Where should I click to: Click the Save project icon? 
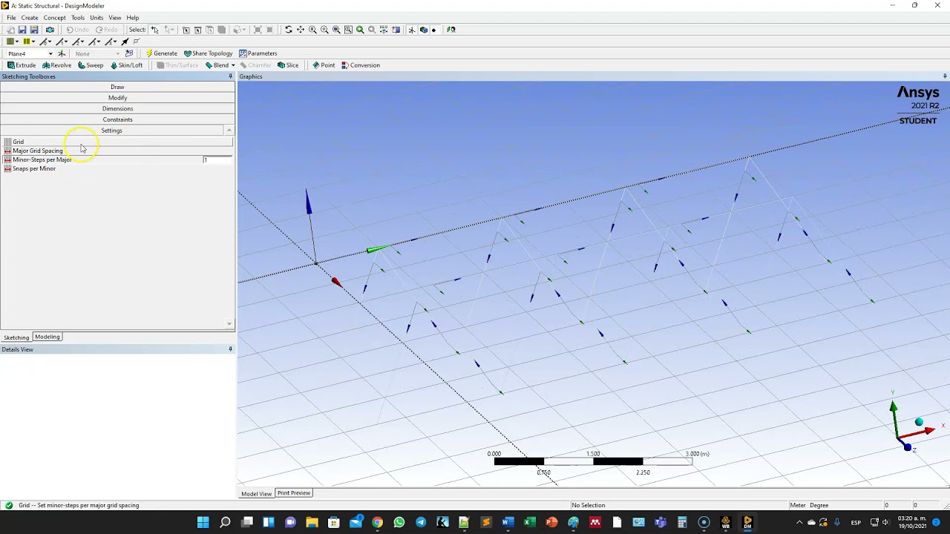(x=22, y=30)
